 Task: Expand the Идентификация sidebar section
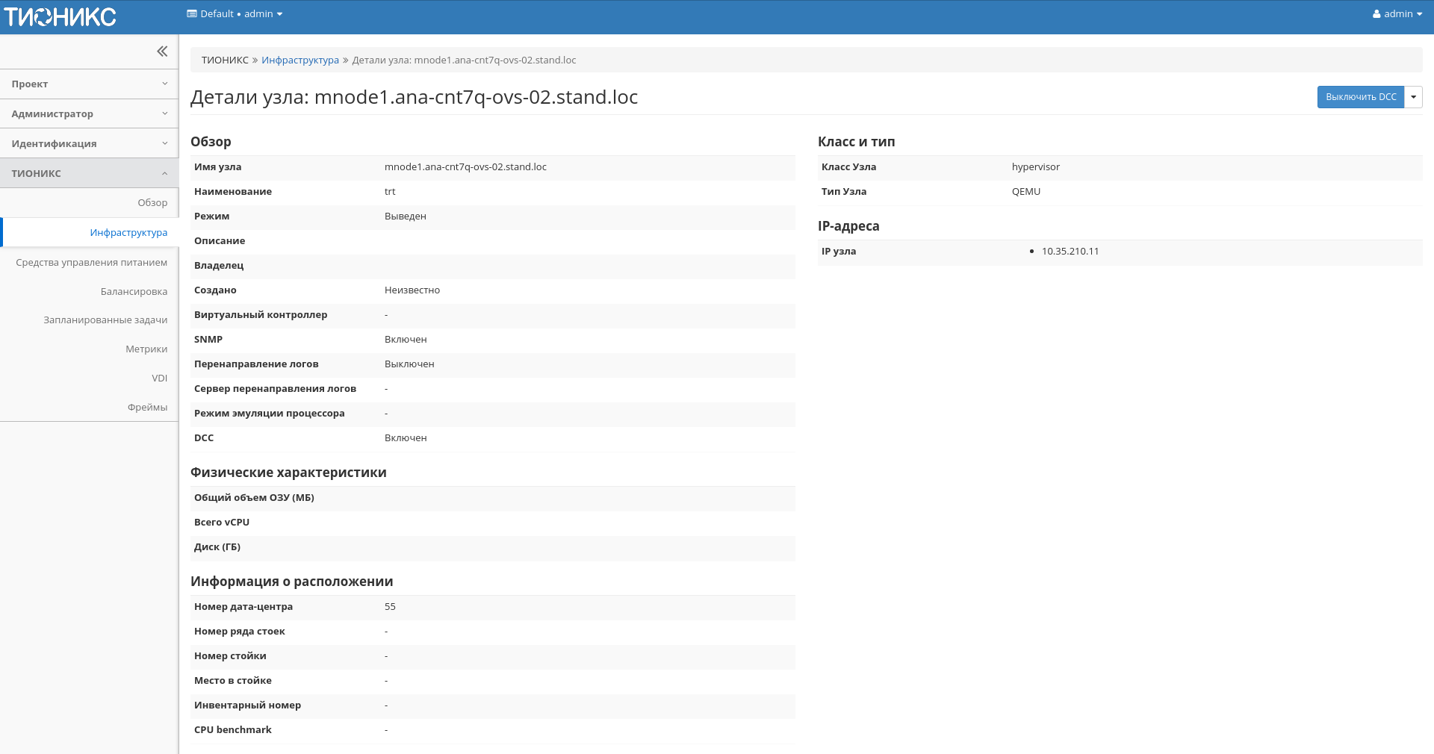click(89, 144)
